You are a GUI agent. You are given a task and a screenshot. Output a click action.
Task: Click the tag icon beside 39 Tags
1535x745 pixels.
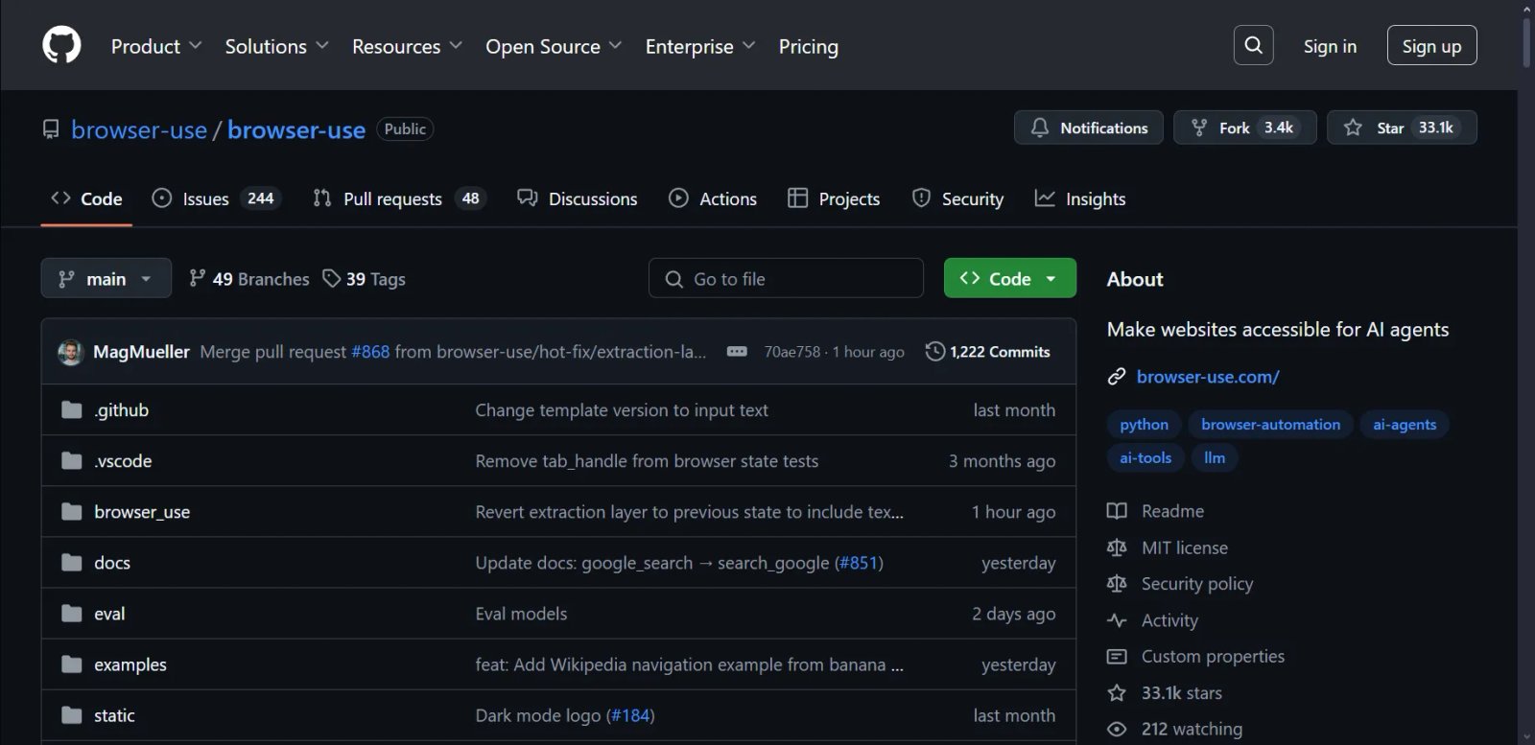(332, 279)
